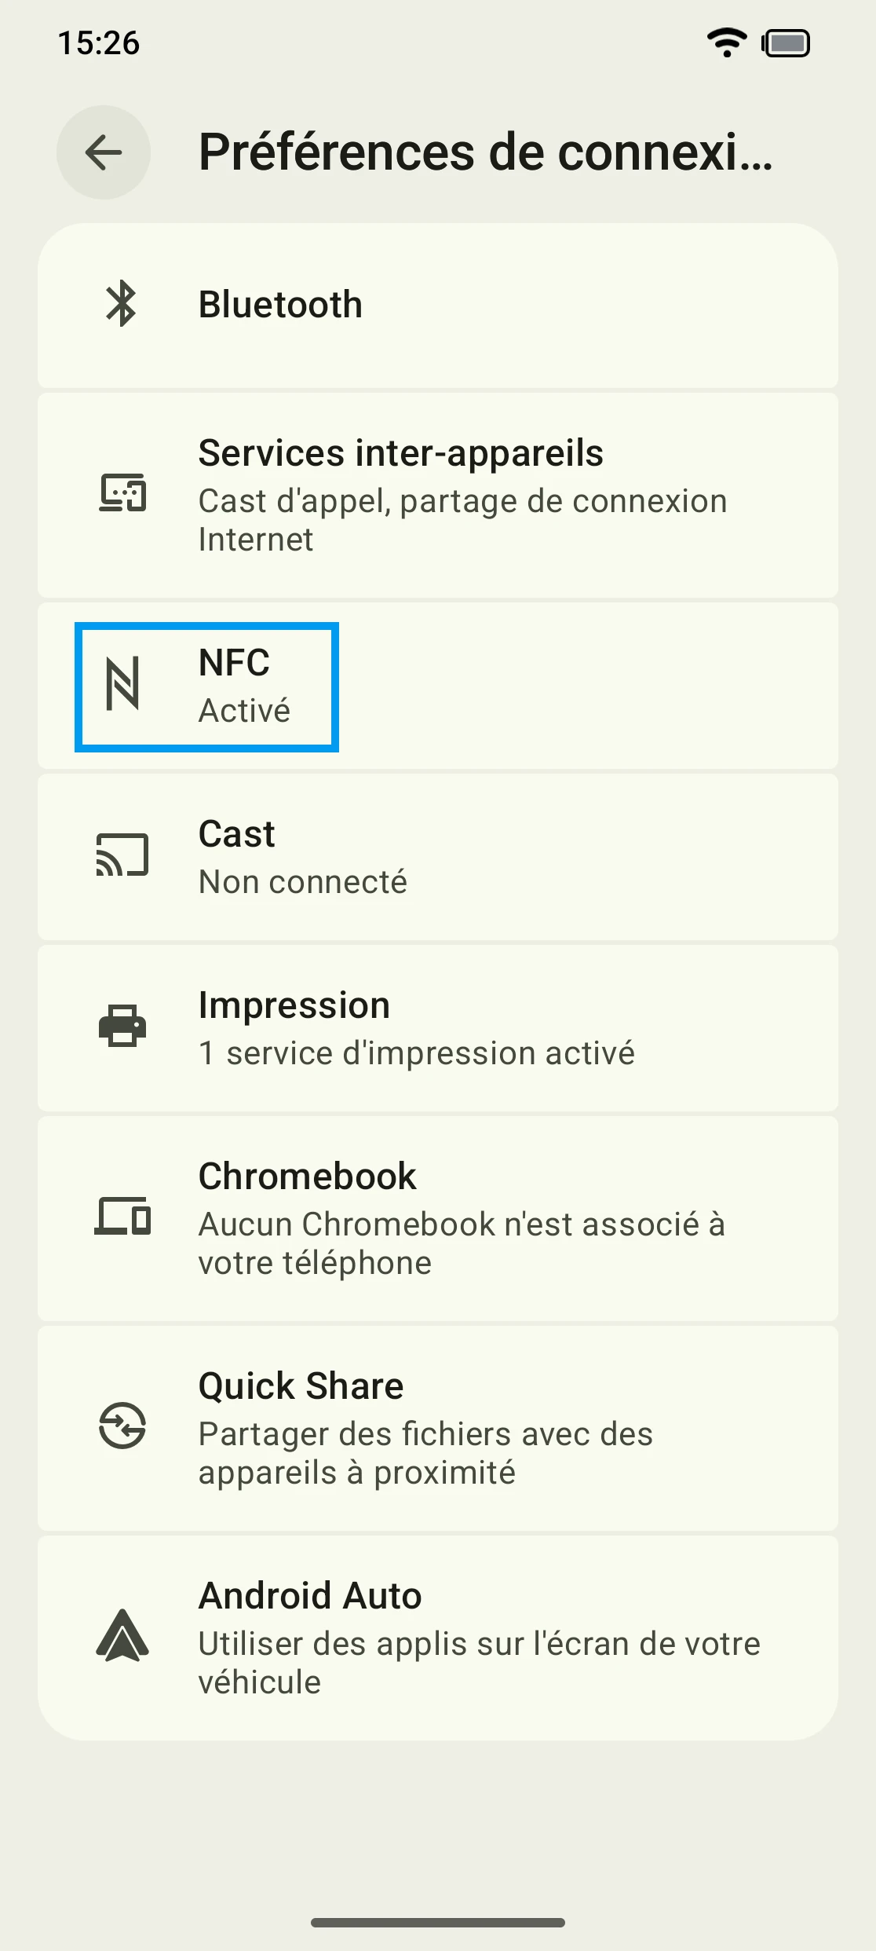Tap the Chromebook devices icon
The height and width of the screenshot is (1951, 876).
[x=122, y=1216]
